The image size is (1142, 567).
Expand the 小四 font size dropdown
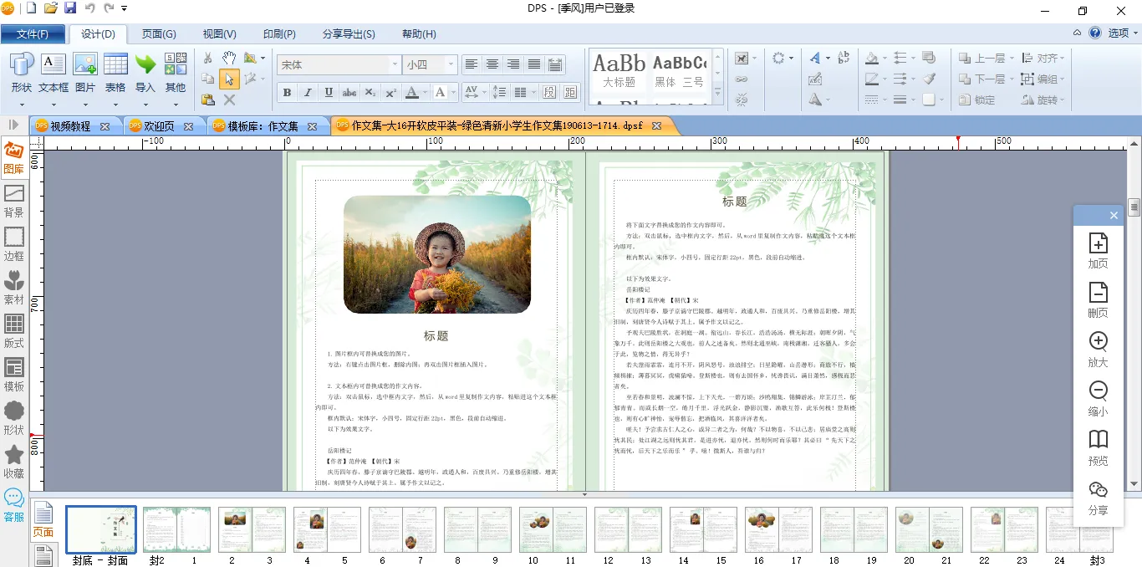coord(451,64)
